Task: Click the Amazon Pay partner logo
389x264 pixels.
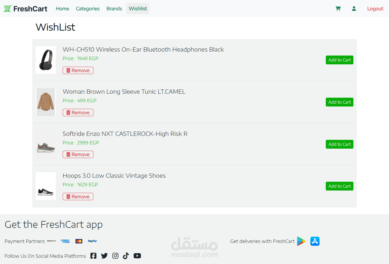Action: (x=52, y=241)
